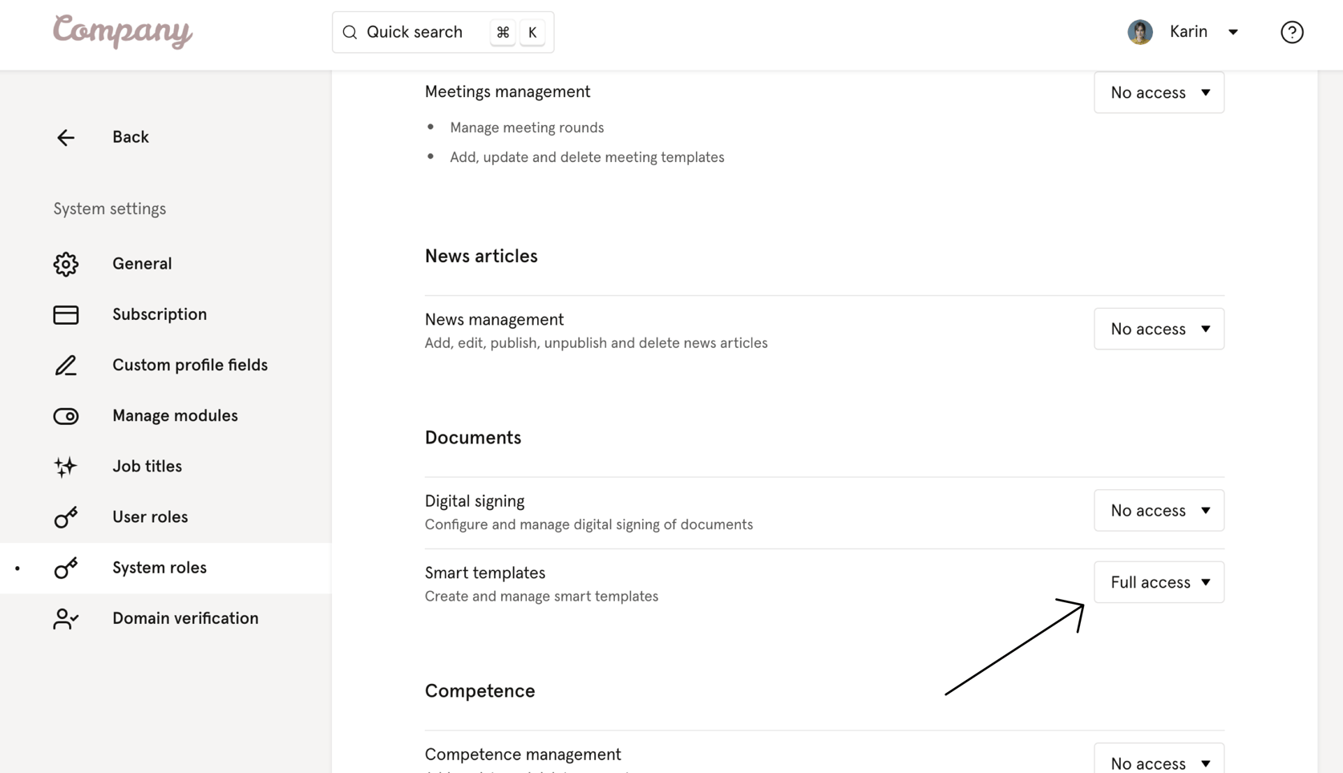Viewport: 1343px width, 773px height.
Task: Click the back arrow icon
Action: click(x=65, y=137)
